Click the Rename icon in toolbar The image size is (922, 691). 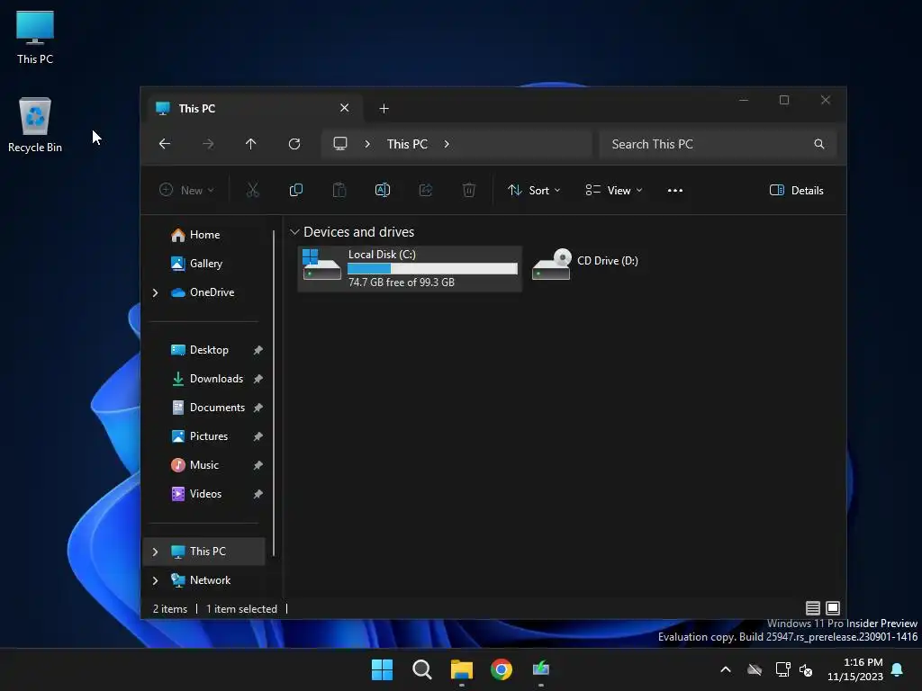(382, 190)
